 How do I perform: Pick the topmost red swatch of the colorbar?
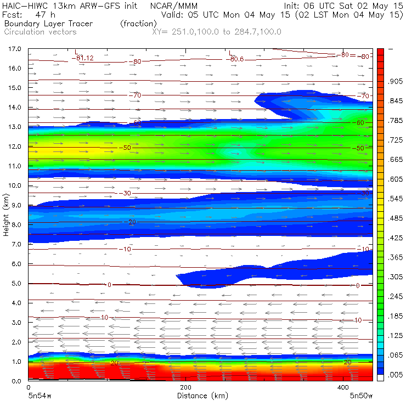pos(380,52)
